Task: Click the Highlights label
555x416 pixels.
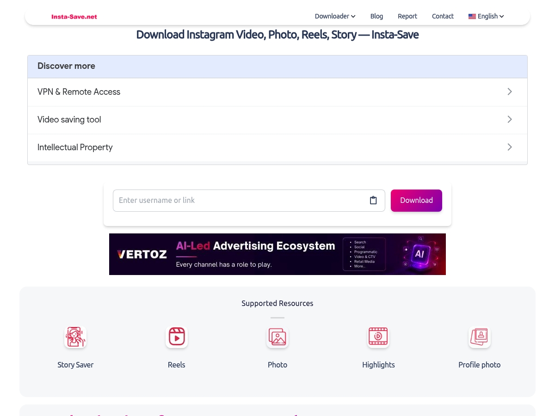Action: point(378,365)
